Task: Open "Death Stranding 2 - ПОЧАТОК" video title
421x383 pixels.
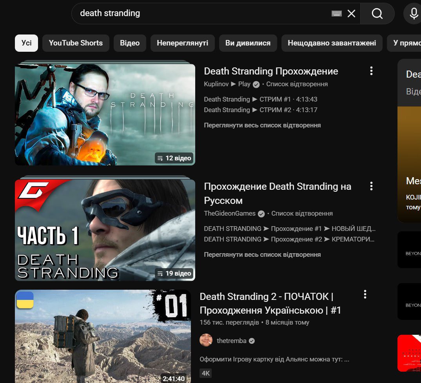Action: 270,303
